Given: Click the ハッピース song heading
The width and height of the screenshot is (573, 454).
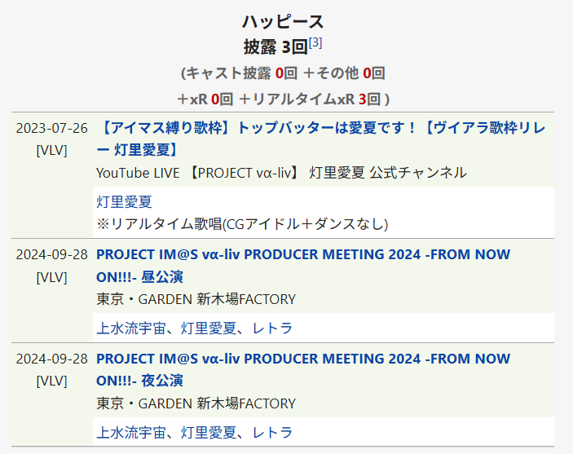Looking at the screenshot, I should click(283, 22).
